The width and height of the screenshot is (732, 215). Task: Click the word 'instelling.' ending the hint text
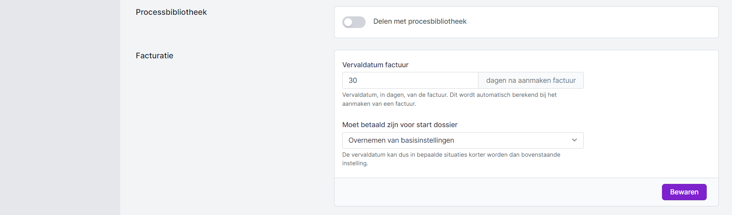tap(355, 163)
